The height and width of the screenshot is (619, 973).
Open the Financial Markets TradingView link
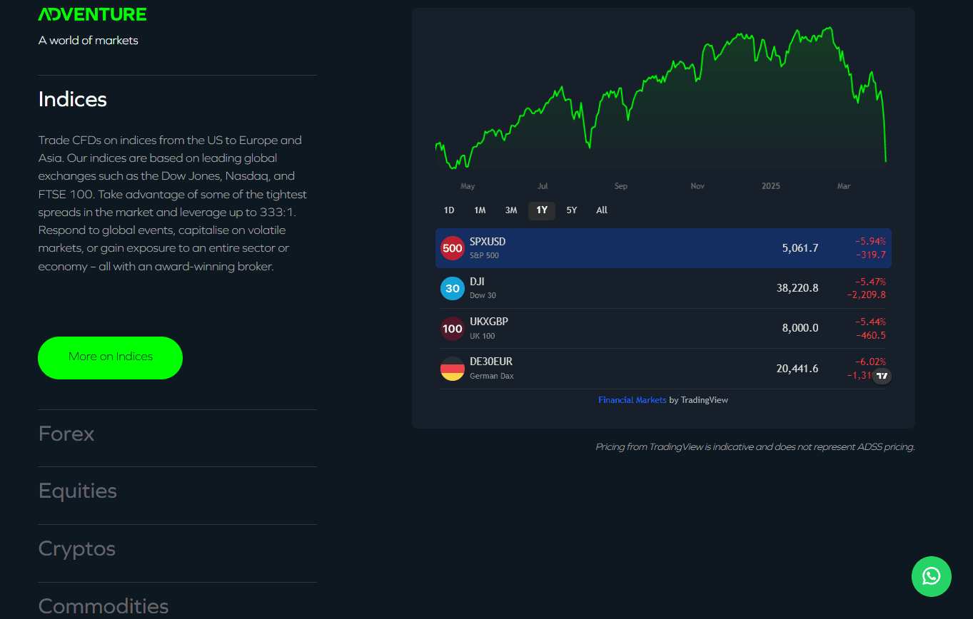(632, 399)
